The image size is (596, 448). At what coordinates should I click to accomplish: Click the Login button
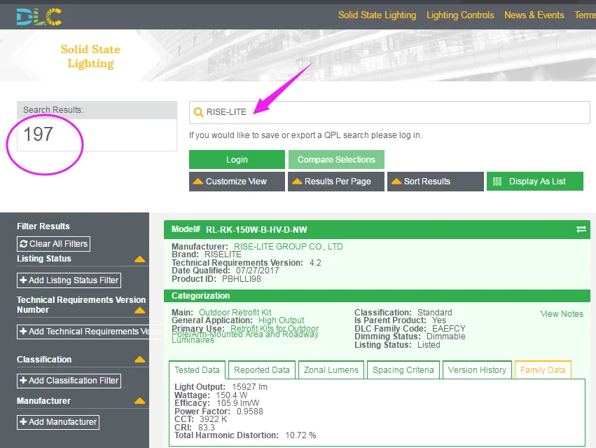(237, 159)
